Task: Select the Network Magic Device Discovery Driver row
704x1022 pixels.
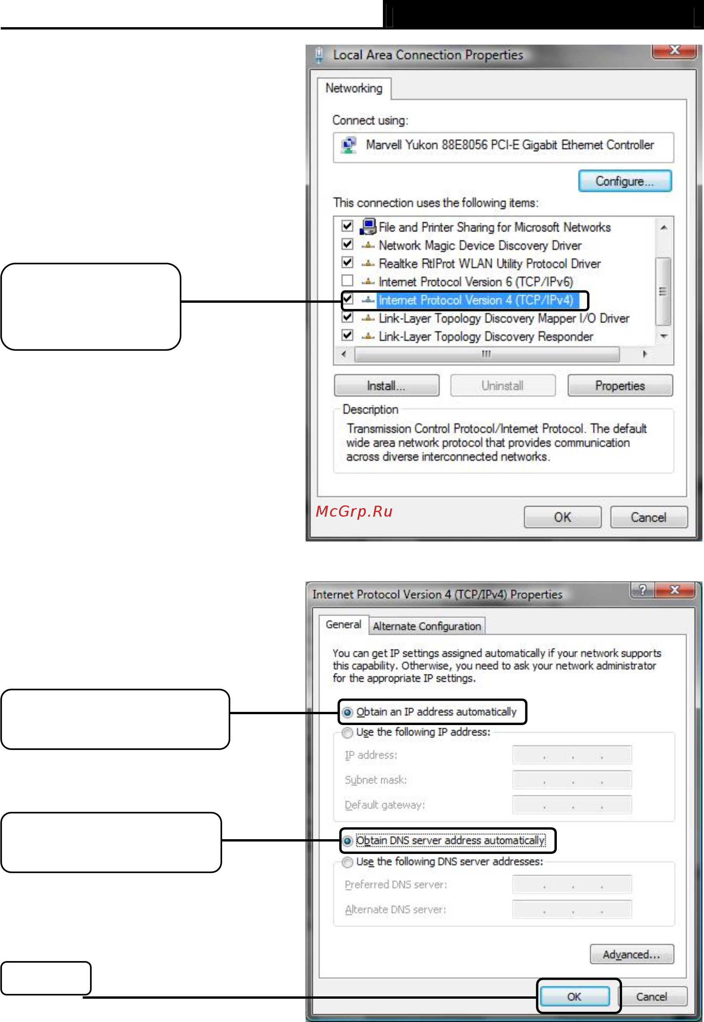Action: (x=480, y=246)
